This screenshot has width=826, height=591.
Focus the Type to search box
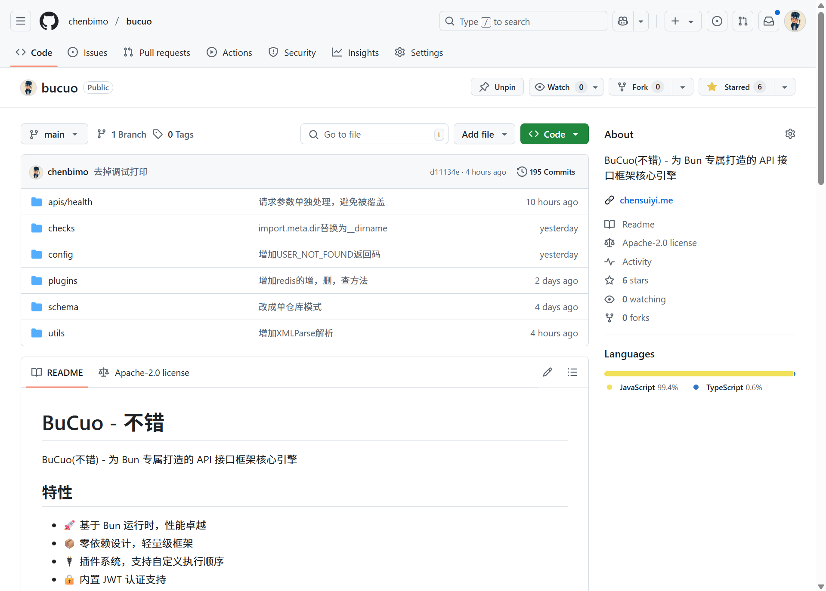[x=523, y=21]
